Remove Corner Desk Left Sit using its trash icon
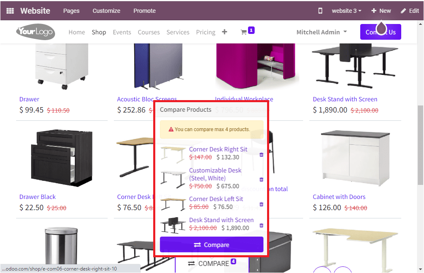This screenshot has width=424, height=273. click(x=262, y=204)
